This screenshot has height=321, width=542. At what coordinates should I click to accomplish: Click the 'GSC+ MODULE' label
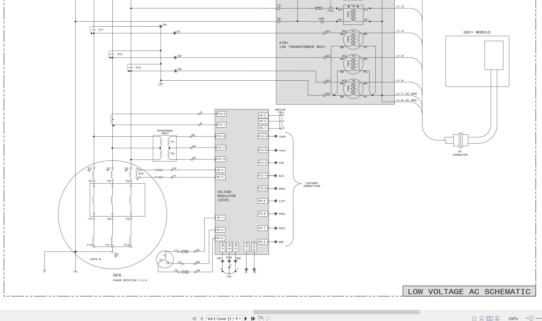pyautogui.click(x=477, y=32)
